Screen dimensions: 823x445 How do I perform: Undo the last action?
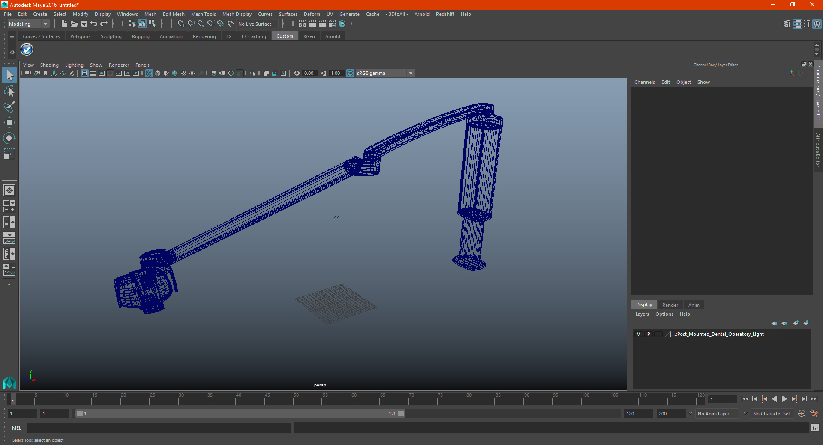pos(94,24)
